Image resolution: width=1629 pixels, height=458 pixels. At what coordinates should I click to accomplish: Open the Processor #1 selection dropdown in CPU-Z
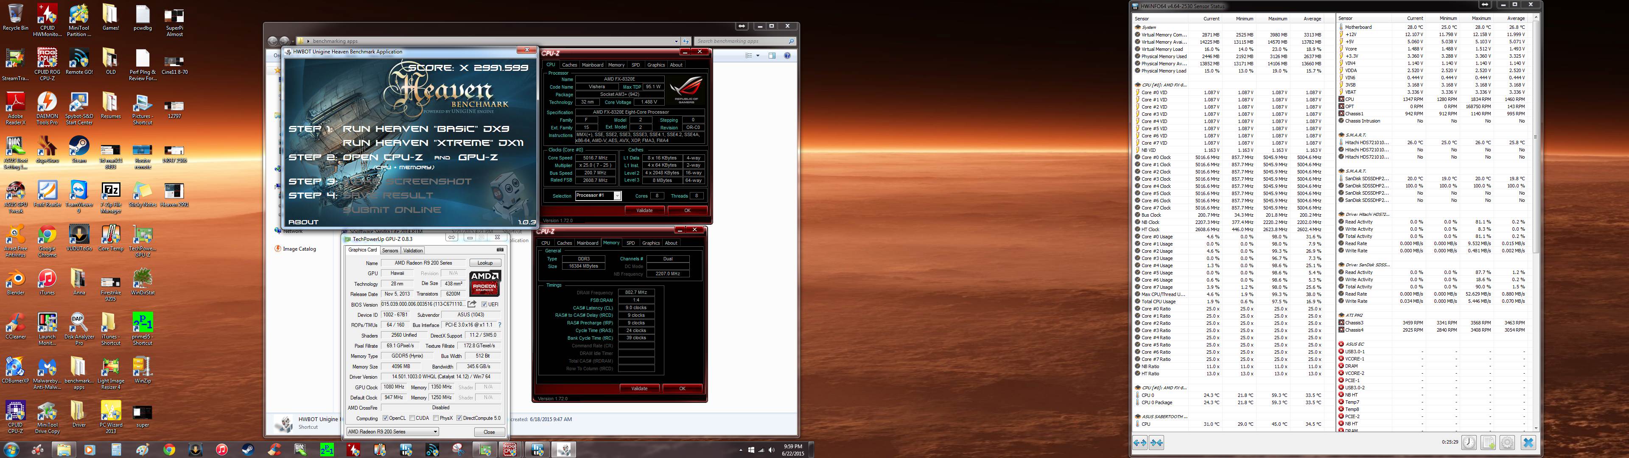point(598,195)
